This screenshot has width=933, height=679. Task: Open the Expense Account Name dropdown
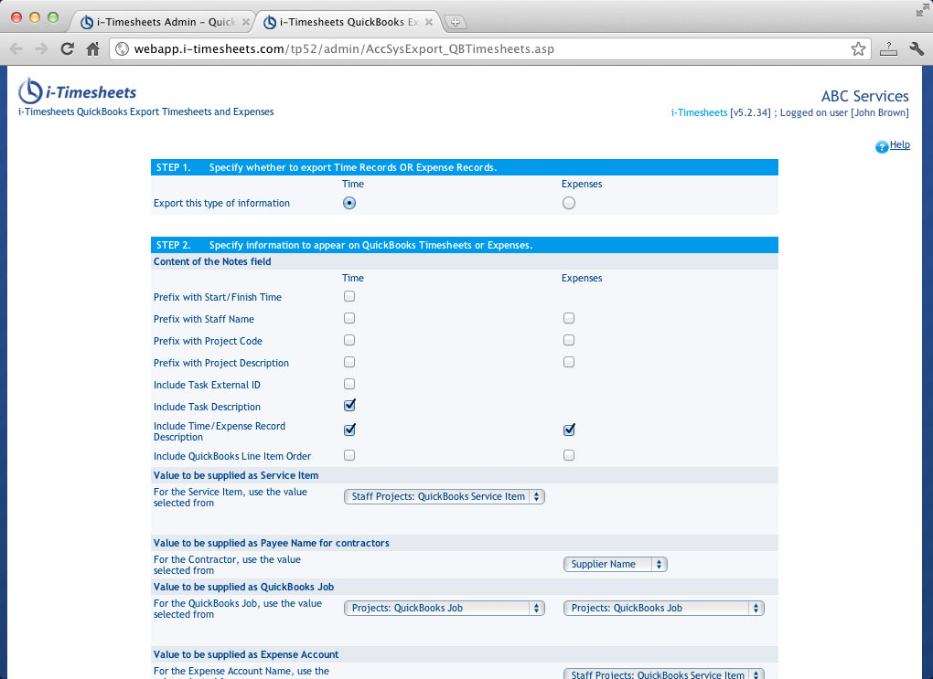point(663,674)
